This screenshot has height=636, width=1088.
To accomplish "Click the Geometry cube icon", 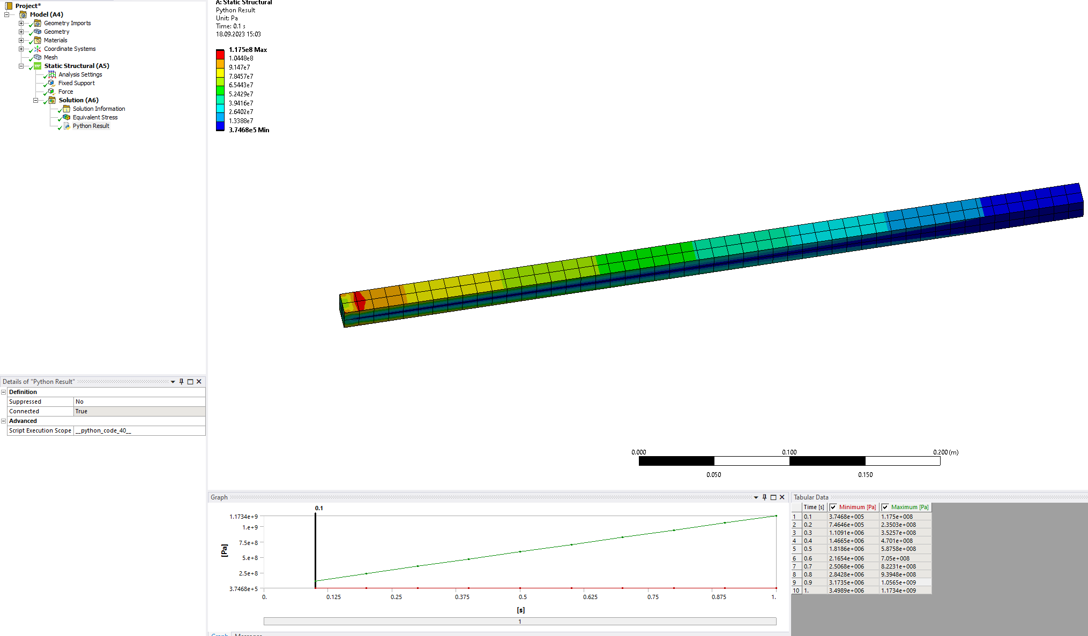I will click(x=38, y=32).
